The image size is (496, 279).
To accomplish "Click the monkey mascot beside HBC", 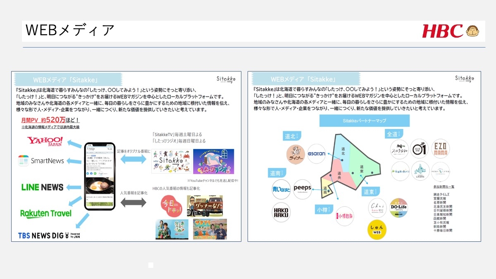I will click(x=472, y=31).
